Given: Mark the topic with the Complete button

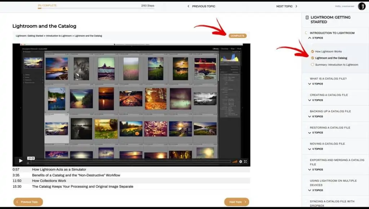Looking at the screenshot, I should 237,36.
